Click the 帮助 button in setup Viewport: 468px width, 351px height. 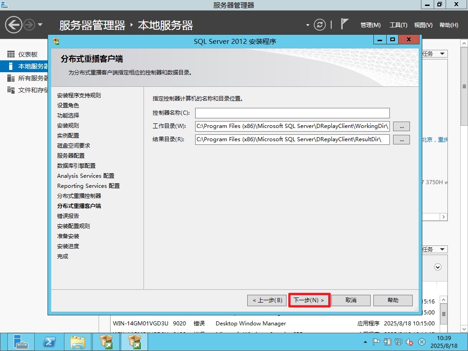(393, 300)
